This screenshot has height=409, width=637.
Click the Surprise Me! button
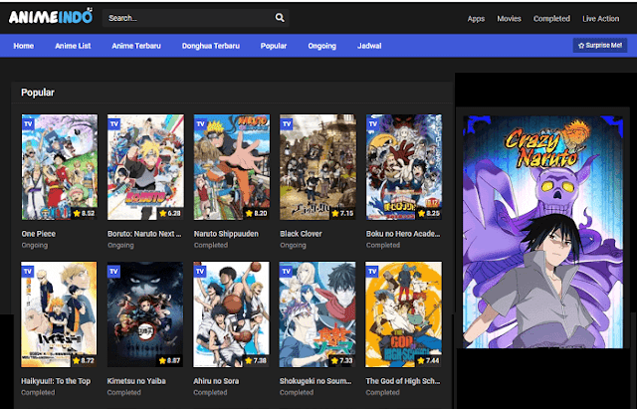click(x=600, y=46)
